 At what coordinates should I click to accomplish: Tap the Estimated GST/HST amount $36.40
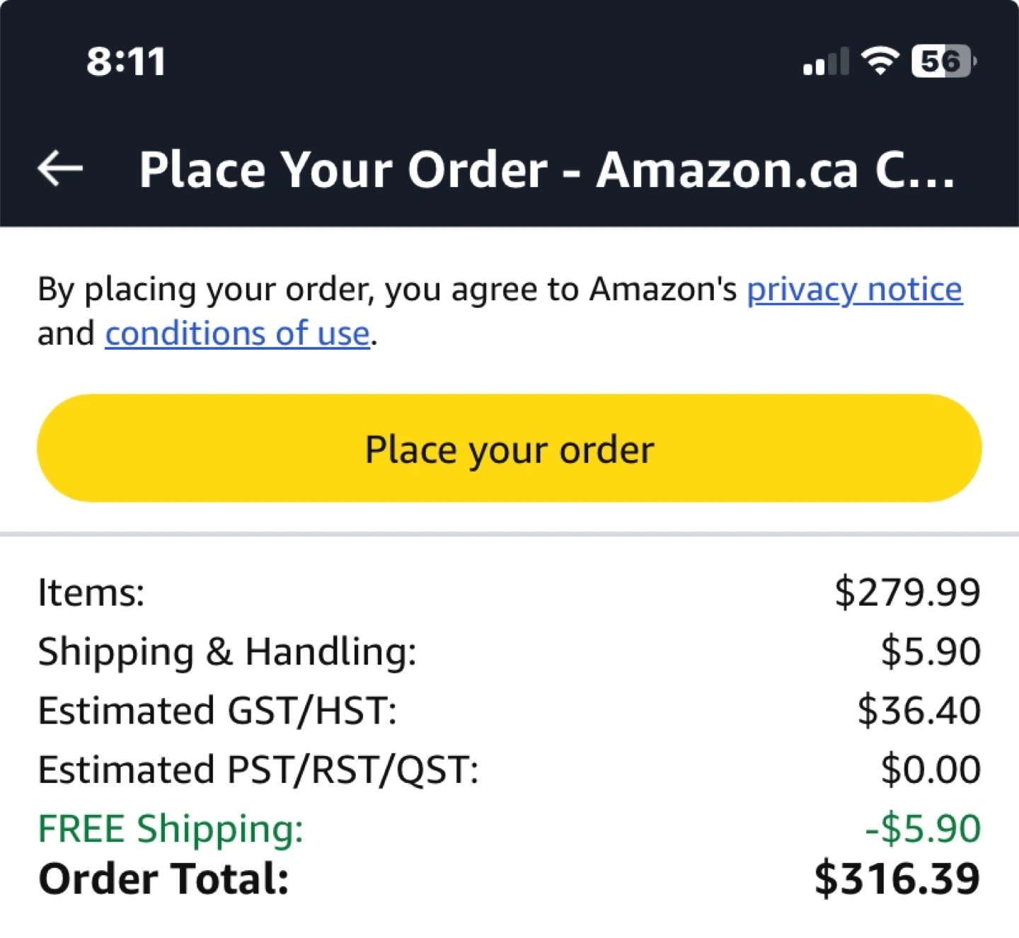tap(919, 710)
